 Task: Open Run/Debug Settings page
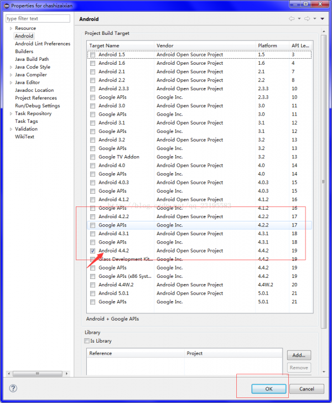tap(37, 106)
